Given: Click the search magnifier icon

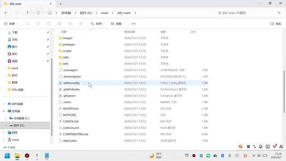Looking at the screenshot, I should (x=279, y=13).
